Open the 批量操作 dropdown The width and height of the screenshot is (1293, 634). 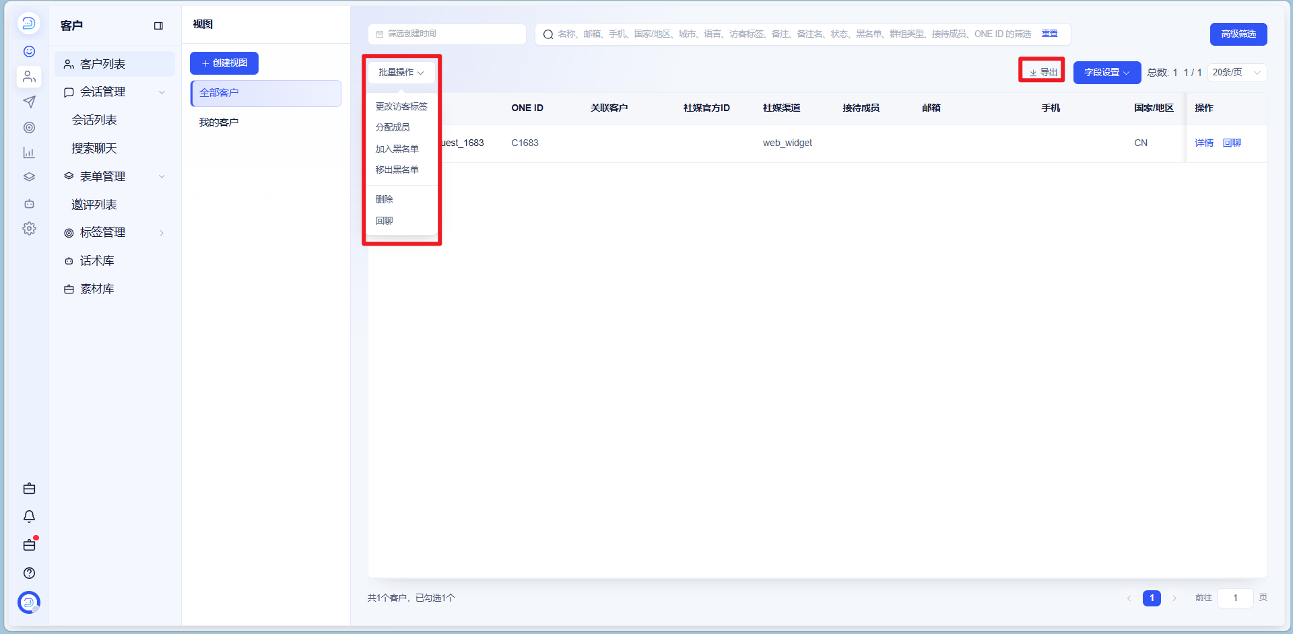coord(401,73)
